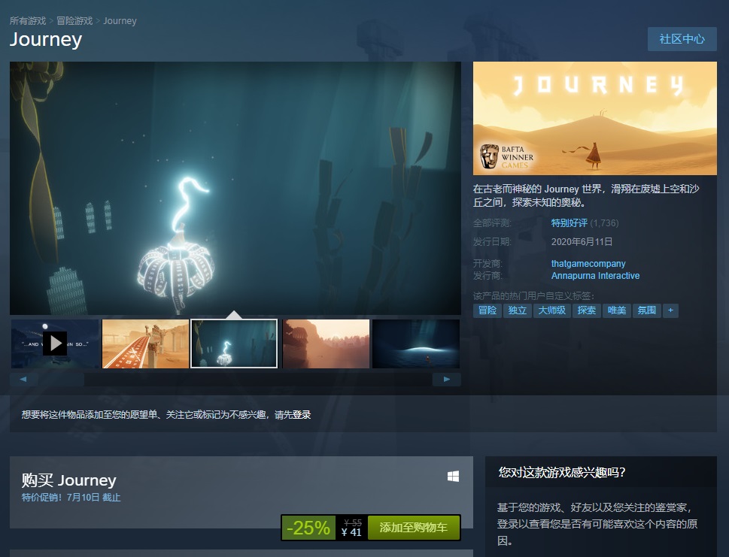This screenshot has width=729, height=557.
Task: Open publisher link Annapurna Interactive
Action: [595, 276]
